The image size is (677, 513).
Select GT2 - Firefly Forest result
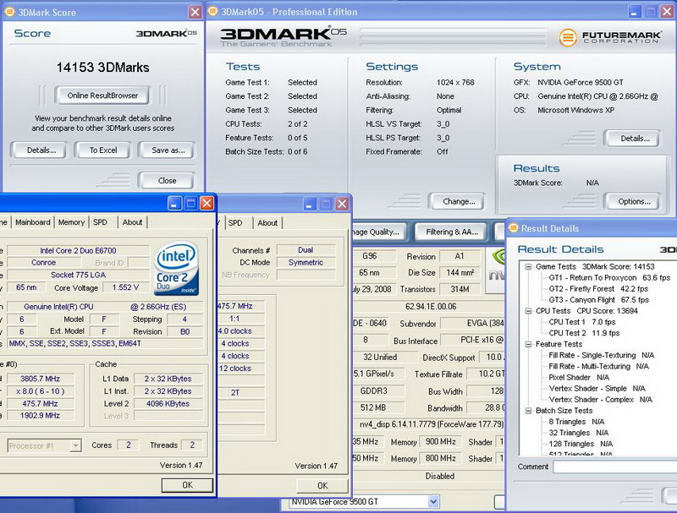pos(598,289)
